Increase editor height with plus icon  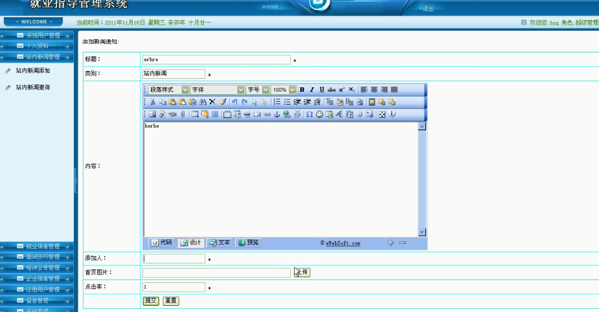[390, 243]
